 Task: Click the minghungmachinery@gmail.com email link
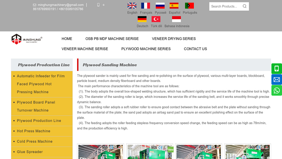[x=61, y=5]
